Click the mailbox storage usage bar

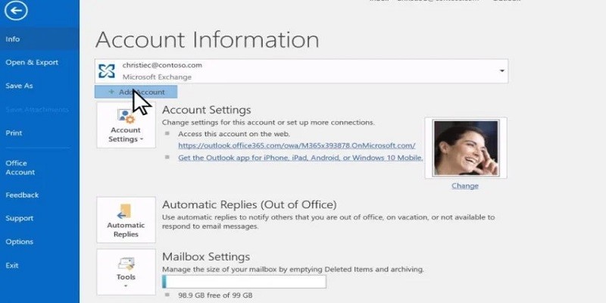[244, 282]
